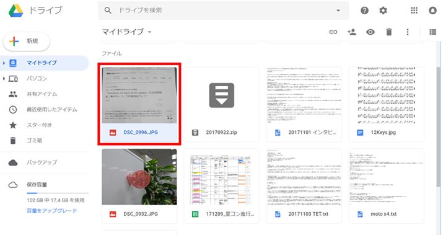Open スター付き in the sidebar
The image size is (443, 235).
39,125
